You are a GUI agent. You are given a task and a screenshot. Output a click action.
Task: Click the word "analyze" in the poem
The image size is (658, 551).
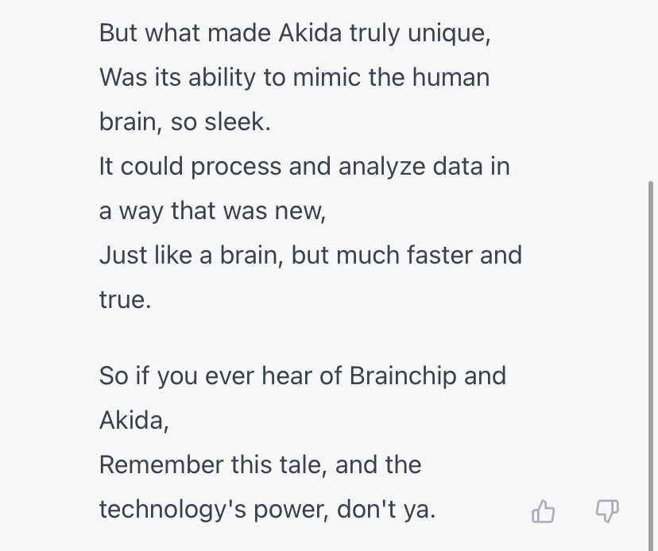pyautogui.click(x=381, y=167)
